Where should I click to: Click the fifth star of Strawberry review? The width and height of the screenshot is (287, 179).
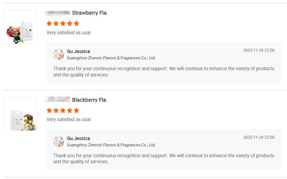tap(77, 23)
